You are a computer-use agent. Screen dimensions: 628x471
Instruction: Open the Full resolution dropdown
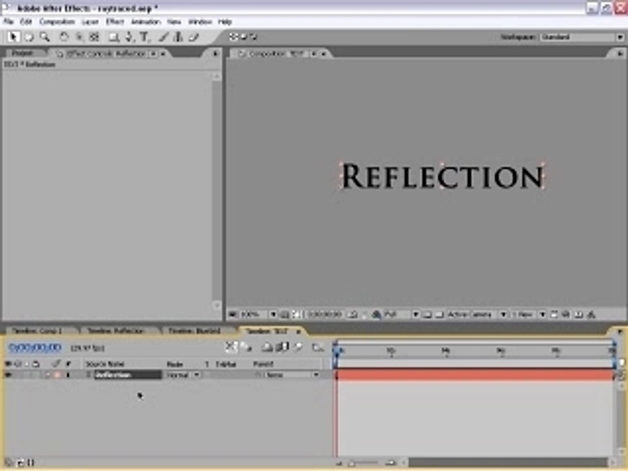(401, 315)
